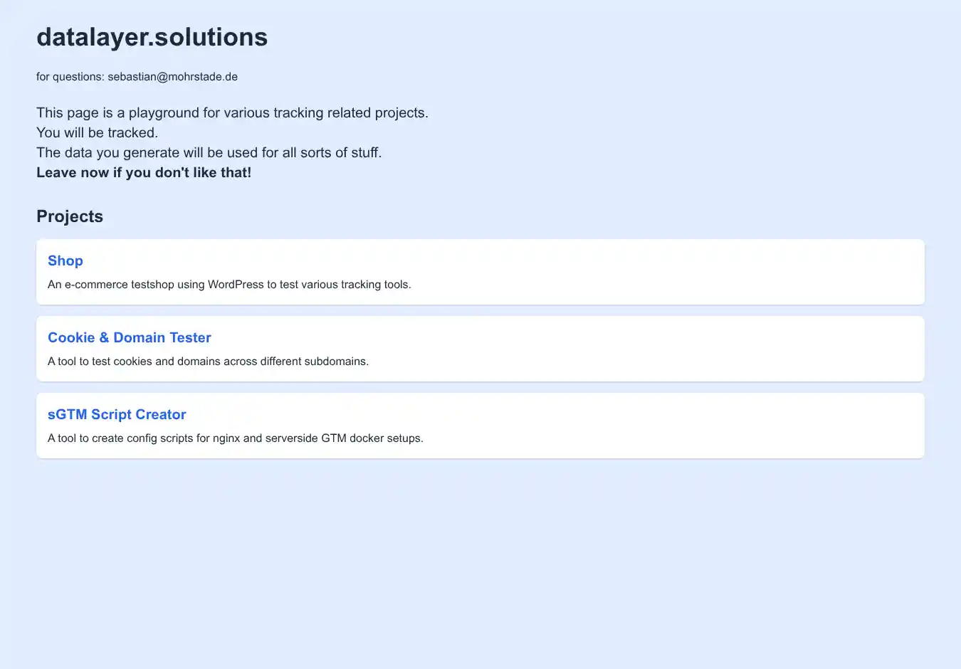
Task: Open the Shop project link
Action: pyautogui.click(x=65, y=260)
